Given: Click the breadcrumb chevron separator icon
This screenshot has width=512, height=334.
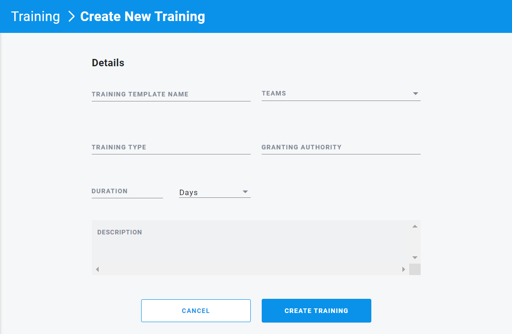Looking at the screenshot, I should pos(72,16).
